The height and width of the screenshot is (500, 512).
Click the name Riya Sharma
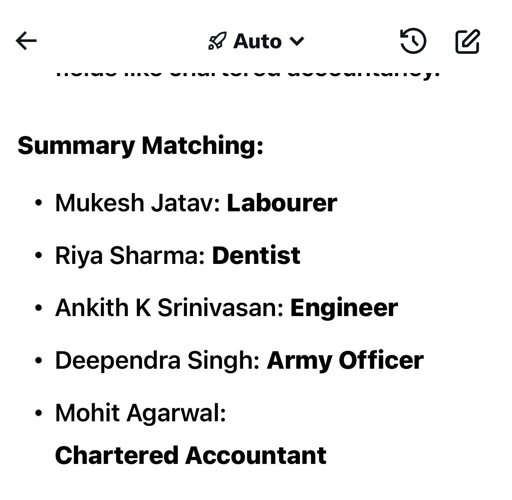pos(130,255)
